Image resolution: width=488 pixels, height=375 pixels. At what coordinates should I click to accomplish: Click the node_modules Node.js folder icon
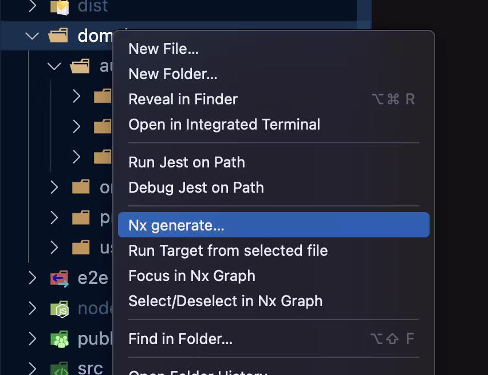click(x=59, y=309)
